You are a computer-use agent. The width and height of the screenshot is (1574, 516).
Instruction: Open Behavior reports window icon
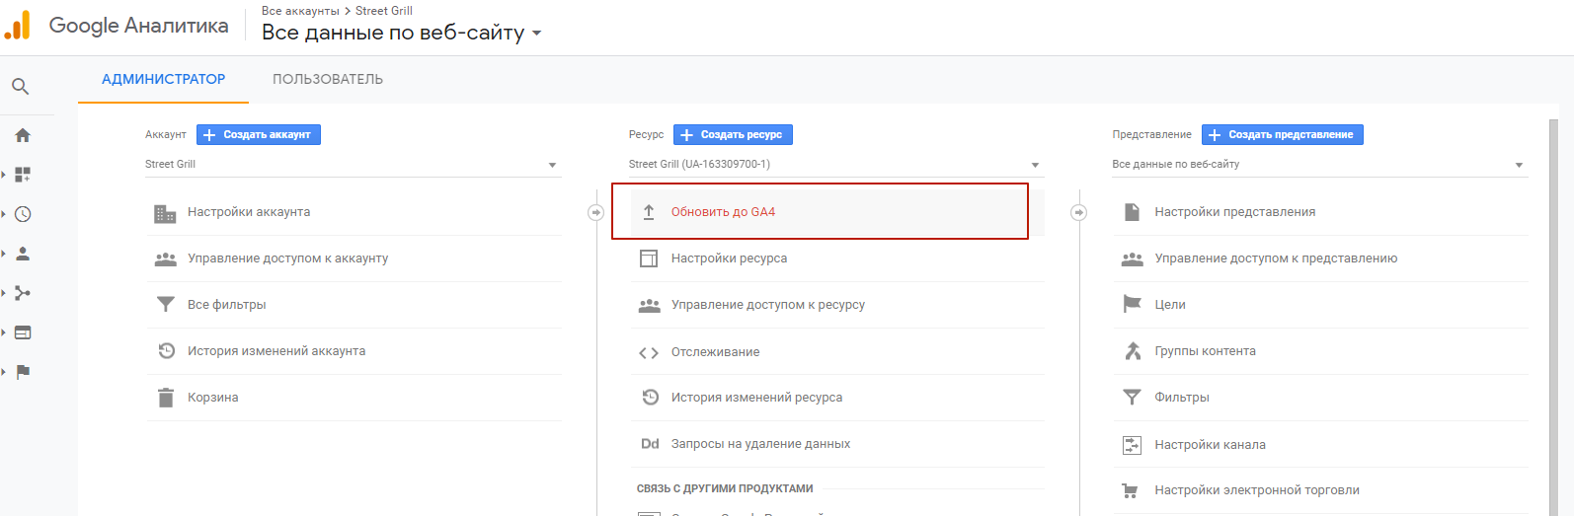23,332
